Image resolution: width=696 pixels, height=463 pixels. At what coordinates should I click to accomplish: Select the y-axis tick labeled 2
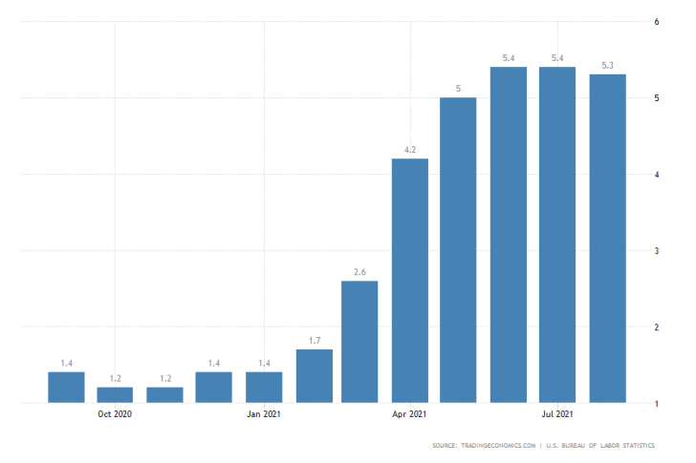[656, 327]
